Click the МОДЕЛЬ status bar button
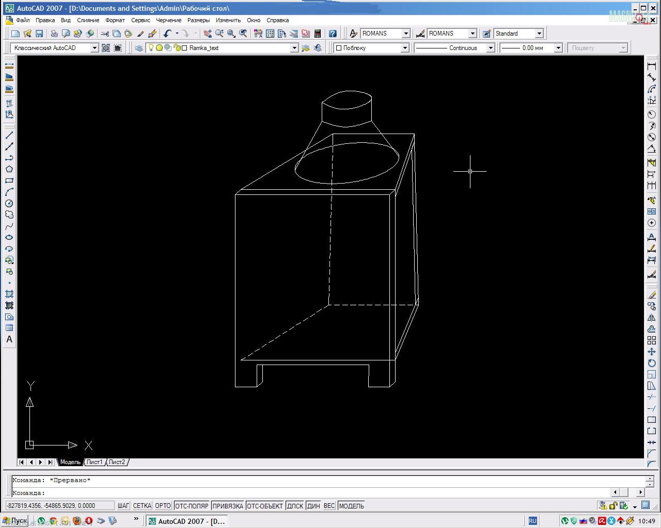Viewport: 661px width, 528px height. [x=352, y=506]
